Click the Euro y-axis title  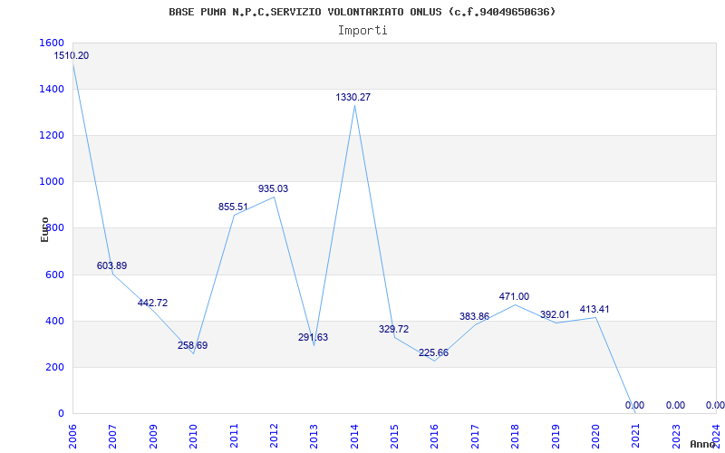click(x=44, y=230)
